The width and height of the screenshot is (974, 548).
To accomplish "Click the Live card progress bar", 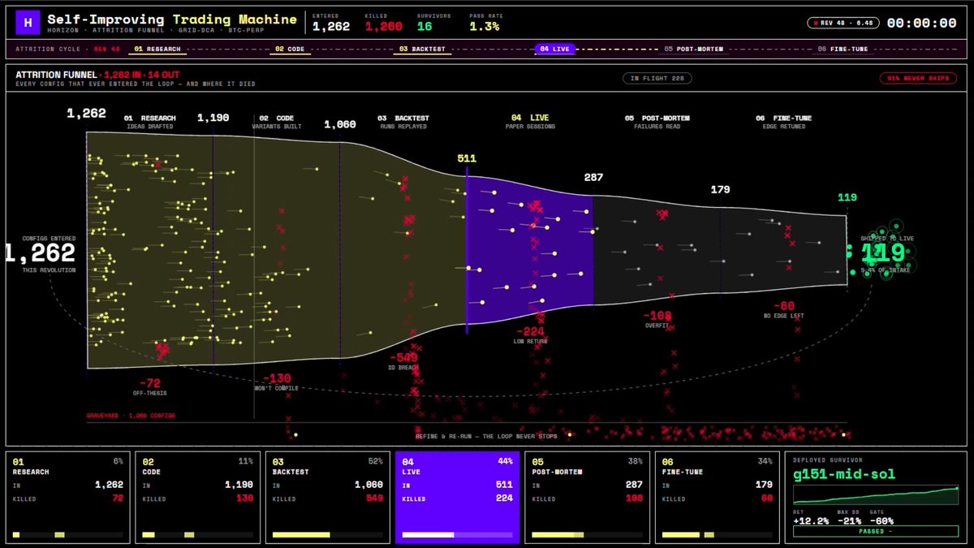I will (x=458, y=535).
